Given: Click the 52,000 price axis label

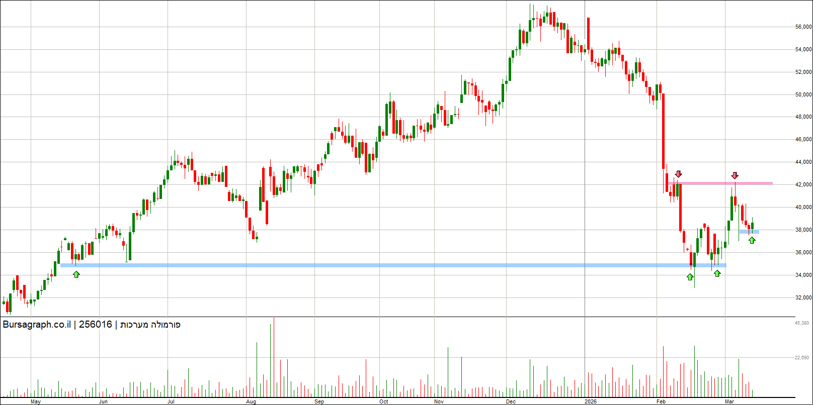Looking at the screenshot, I should 803,72.
